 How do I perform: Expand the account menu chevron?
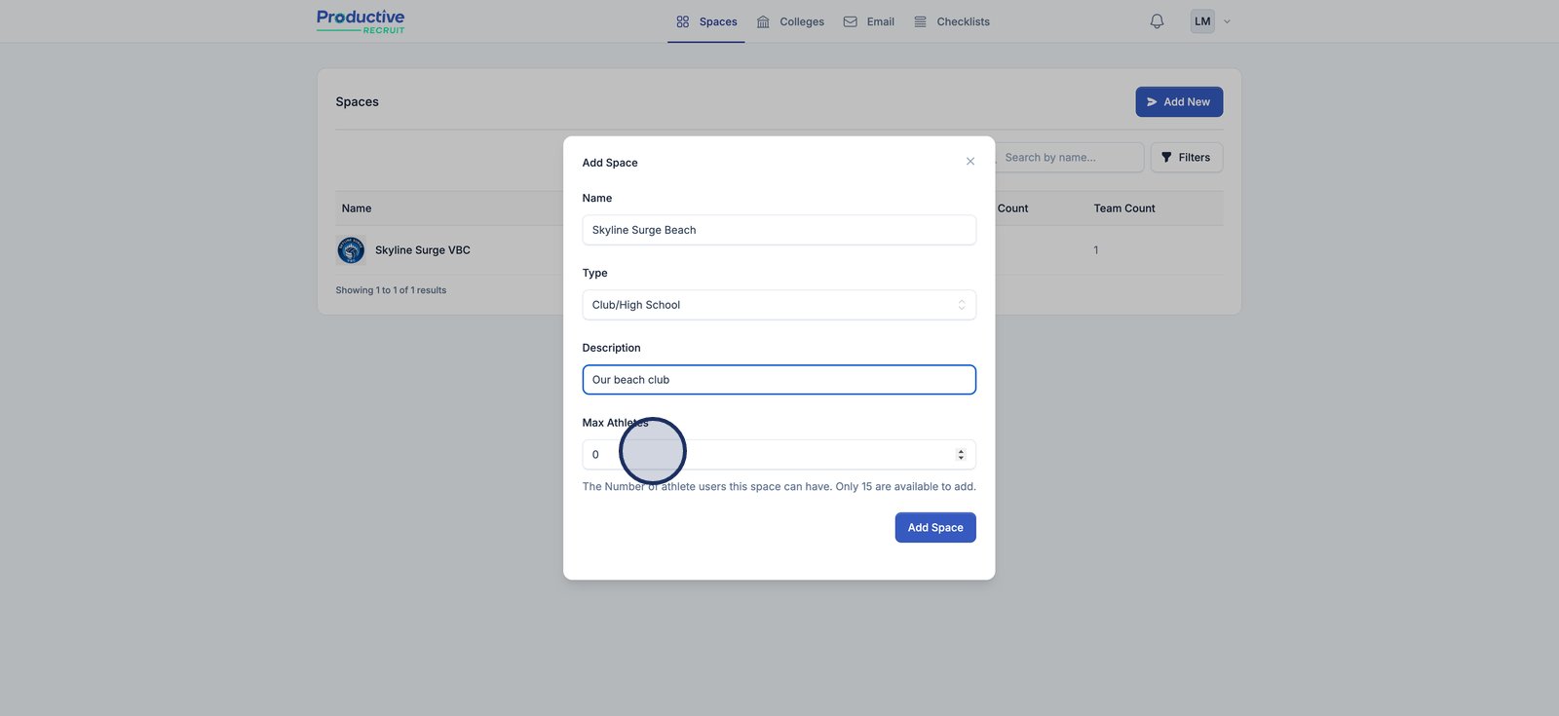click(x=1227, y=21)
